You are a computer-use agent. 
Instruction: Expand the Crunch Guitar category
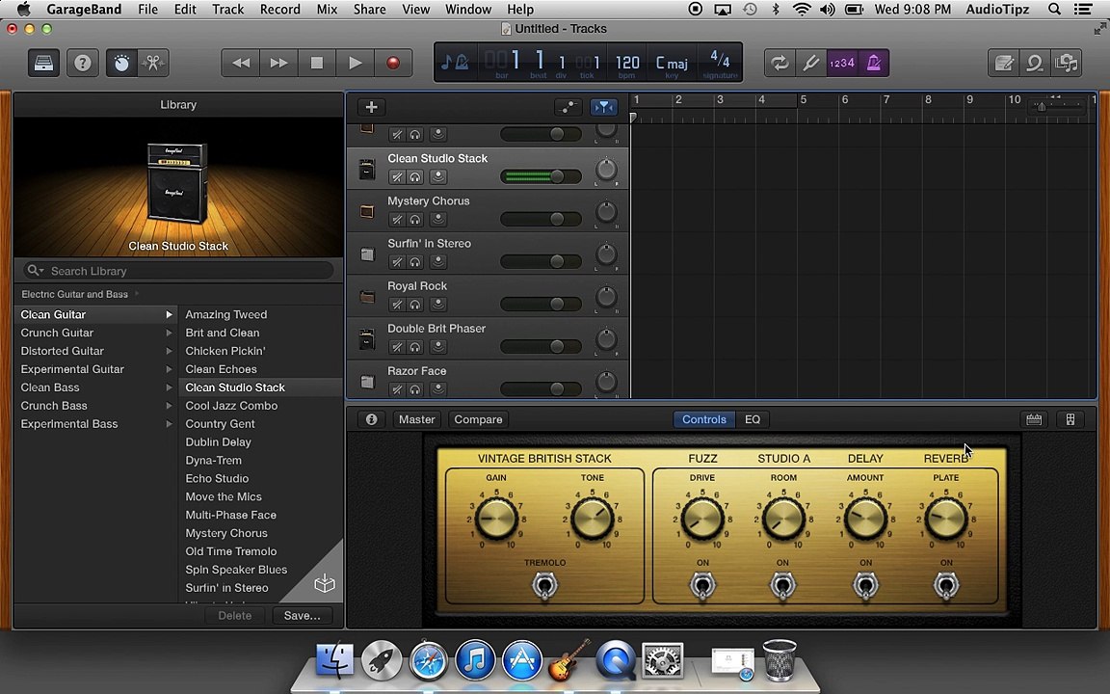click(169, 333)
